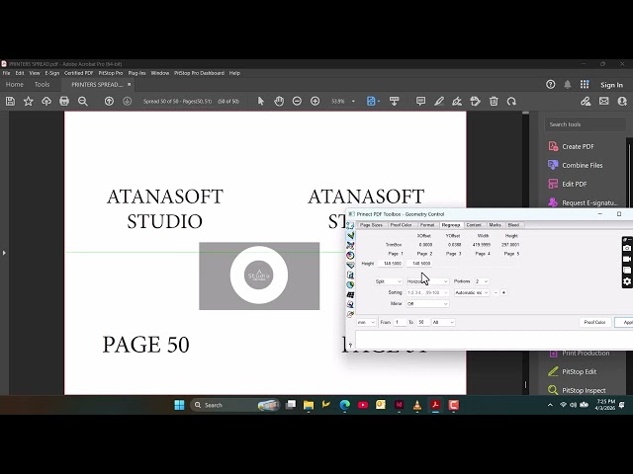Close the PRINTERS SPREAD document tab
The image size is (633, 474).
coord(130,84)
